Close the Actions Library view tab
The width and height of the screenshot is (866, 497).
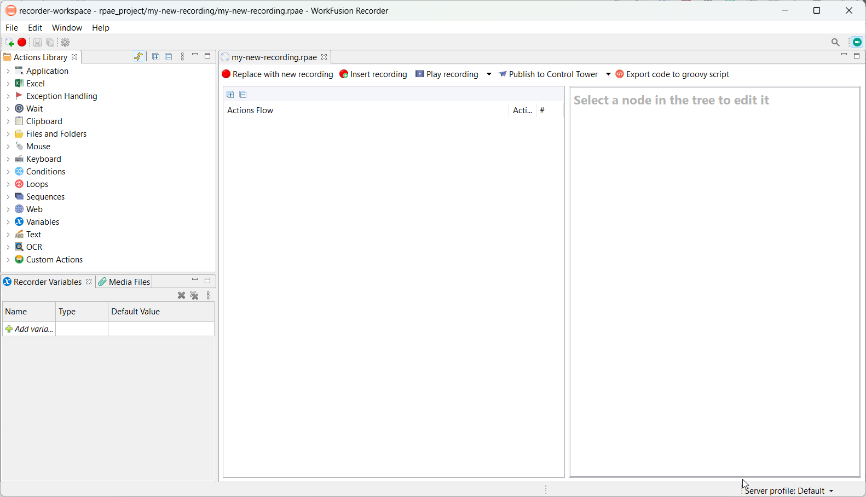74,57
